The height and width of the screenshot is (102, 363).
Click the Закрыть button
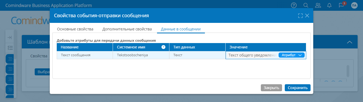(x=271, y=88)
